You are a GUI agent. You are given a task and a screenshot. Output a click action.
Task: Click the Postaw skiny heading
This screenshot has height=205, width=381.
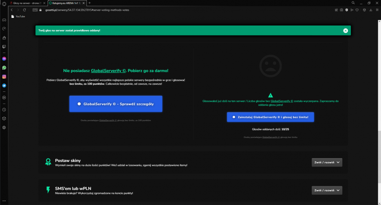pyautogui.click(x=68, y=160)
